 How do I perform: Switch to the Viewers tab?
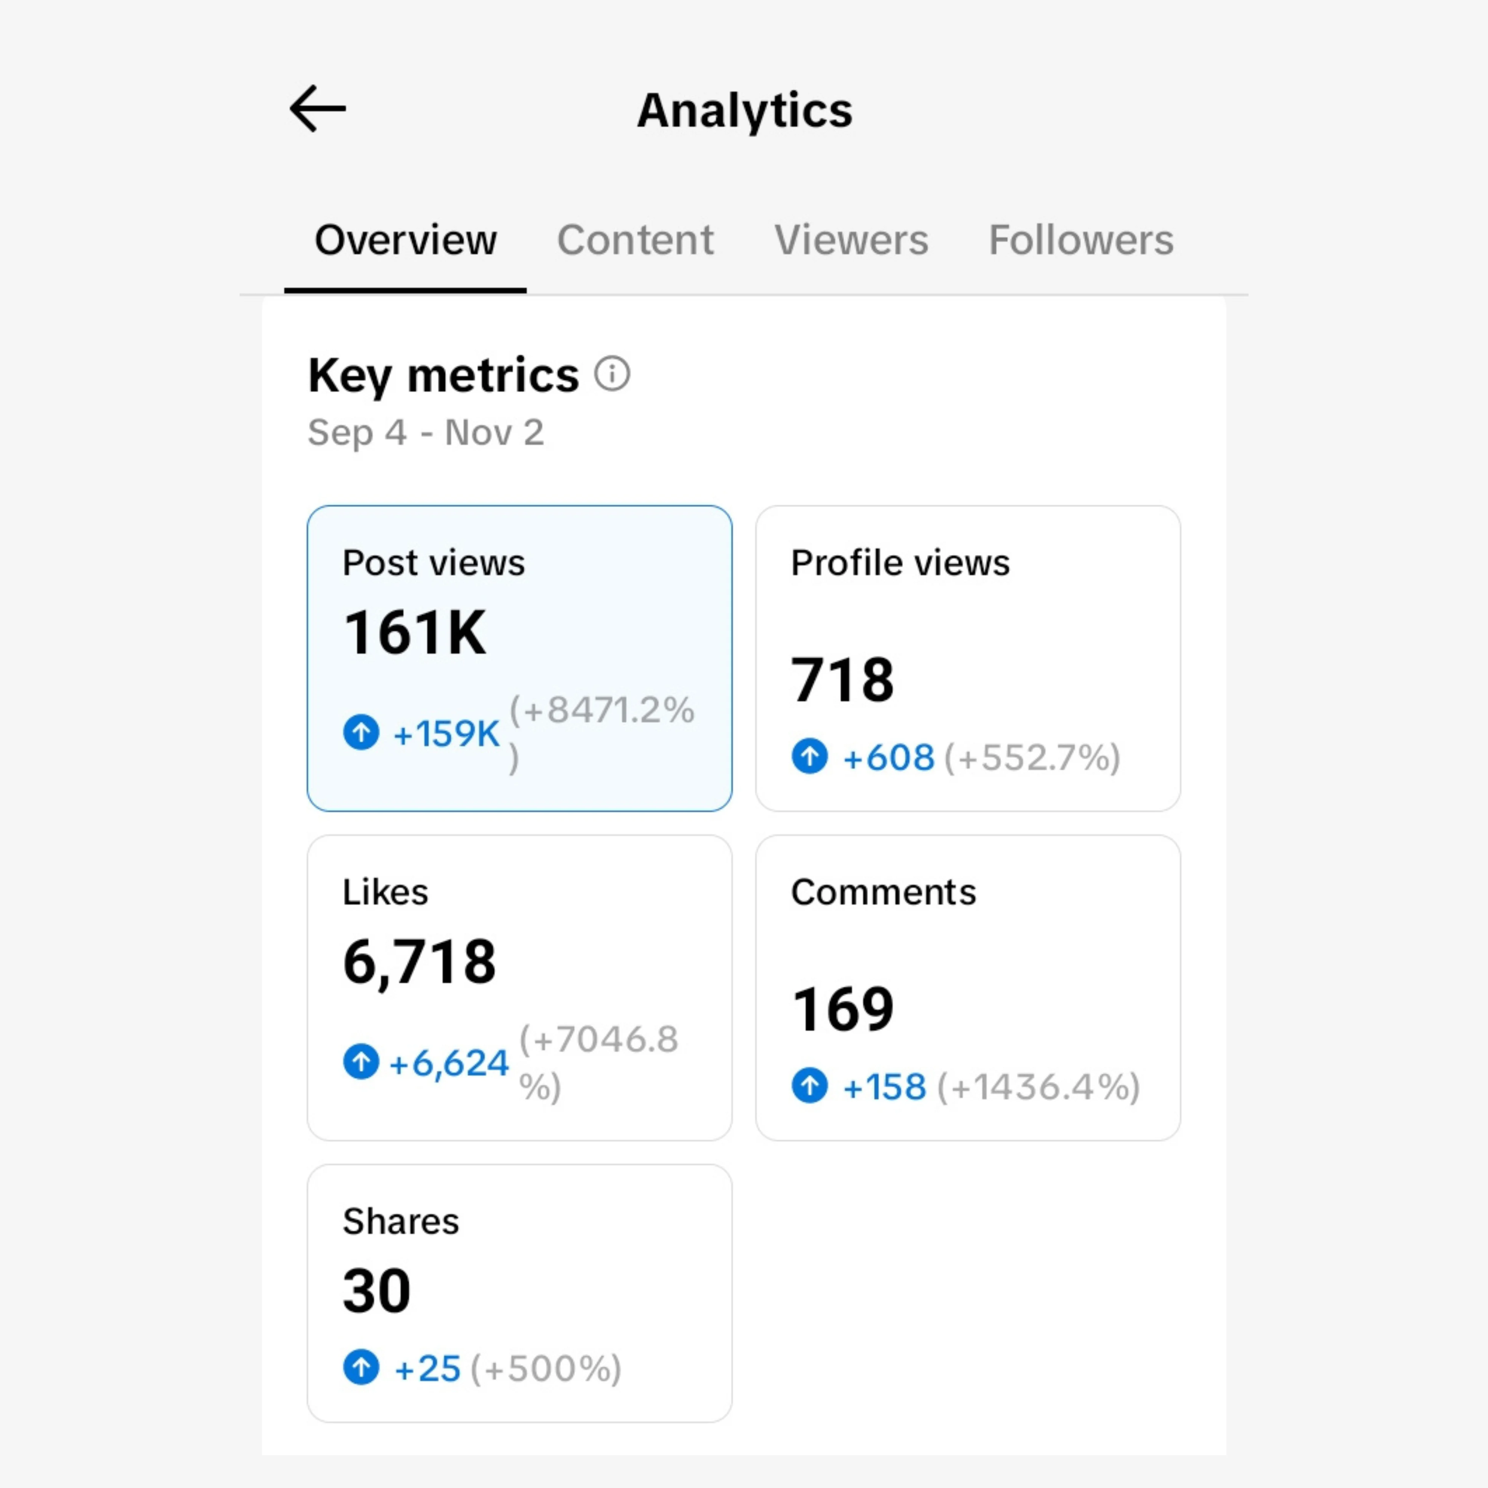coord(851,240)
